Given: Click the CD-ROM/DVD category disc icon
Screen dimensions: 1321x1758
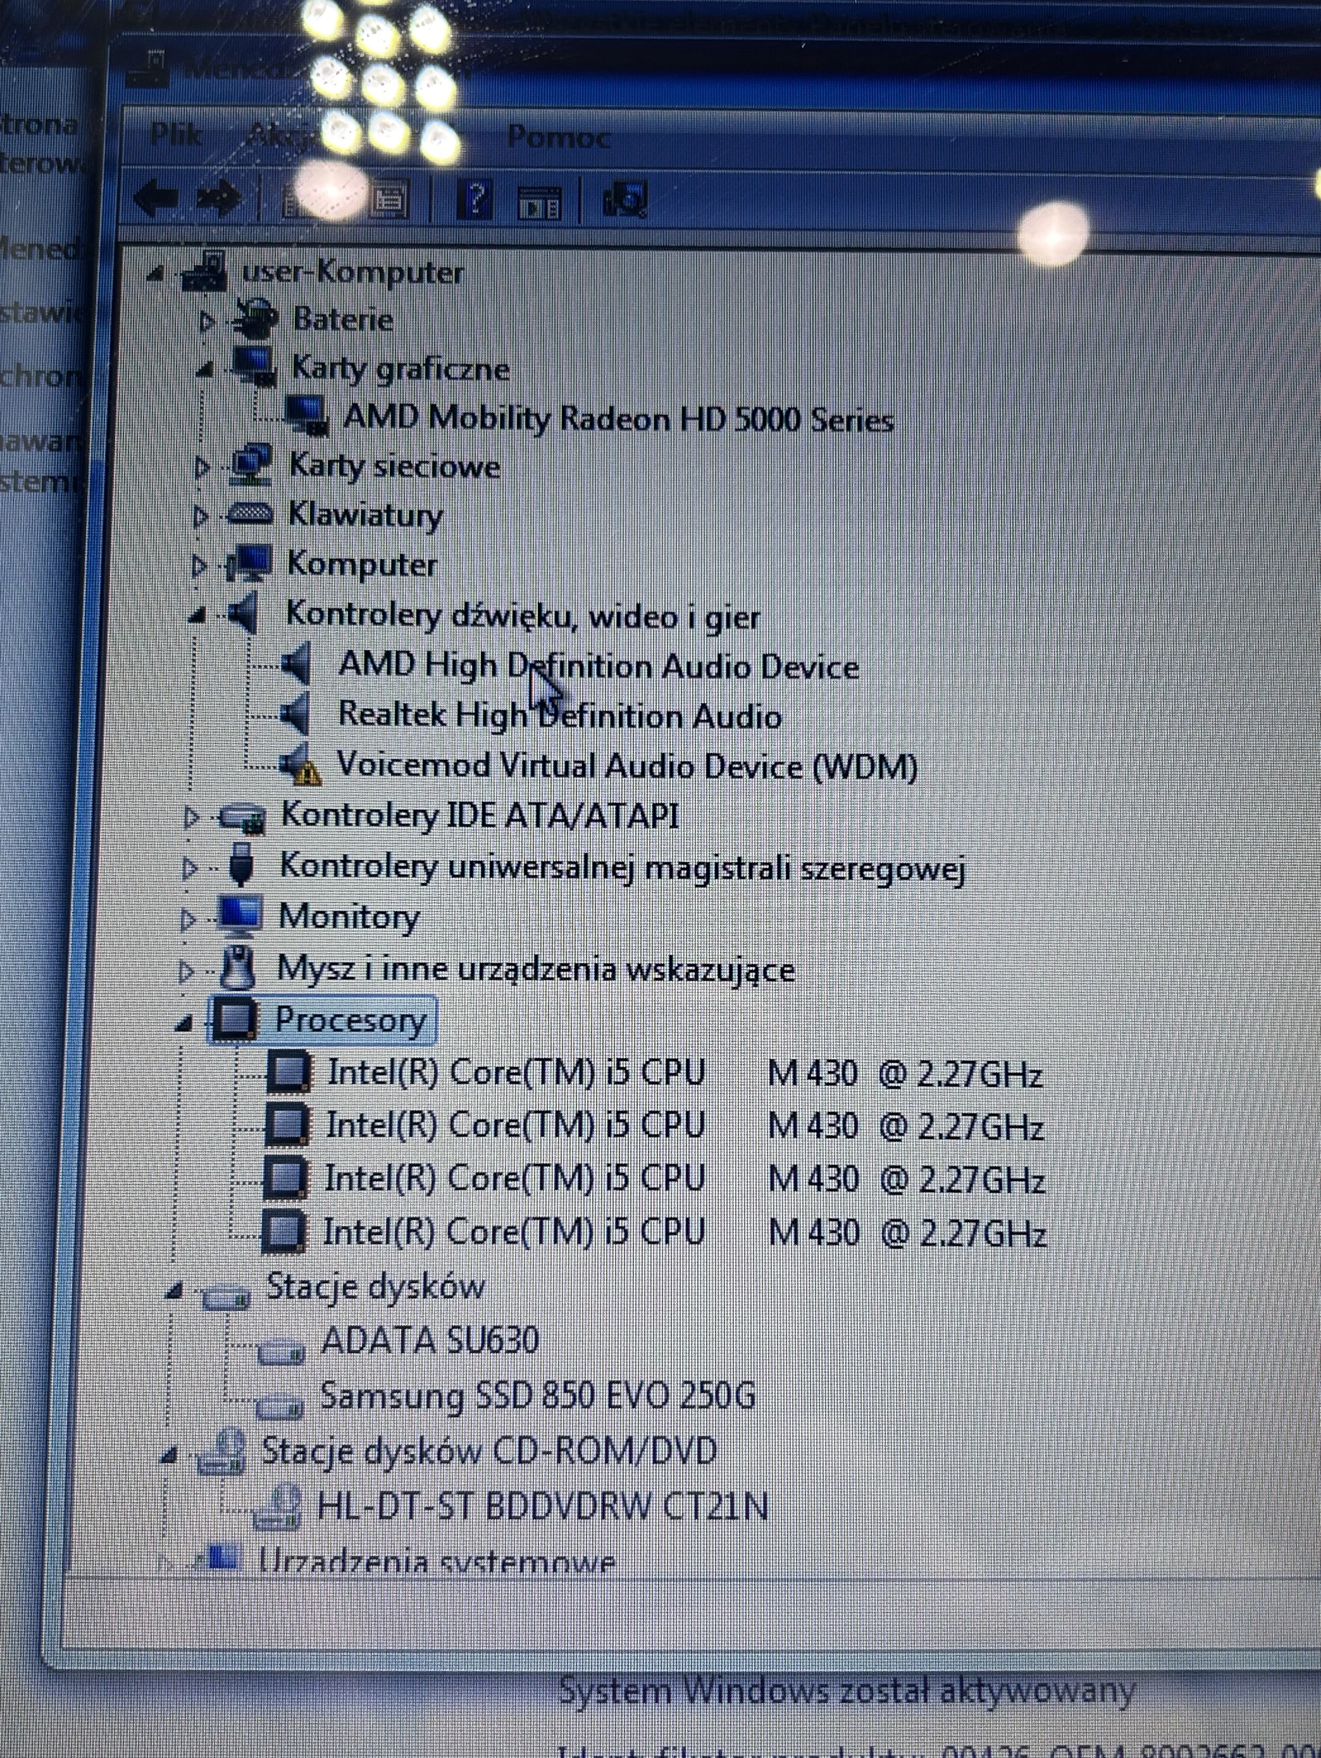Looking at the screenshot, I should (222, 1453).
